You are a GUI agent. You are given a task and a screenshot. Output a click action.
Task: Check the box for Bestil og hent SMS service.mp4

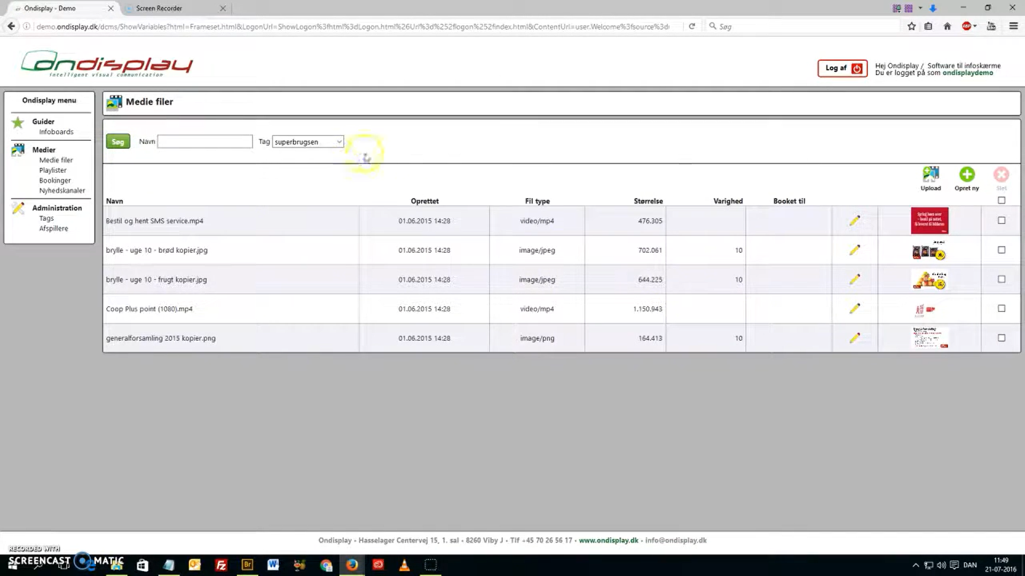coord(1002,220)
